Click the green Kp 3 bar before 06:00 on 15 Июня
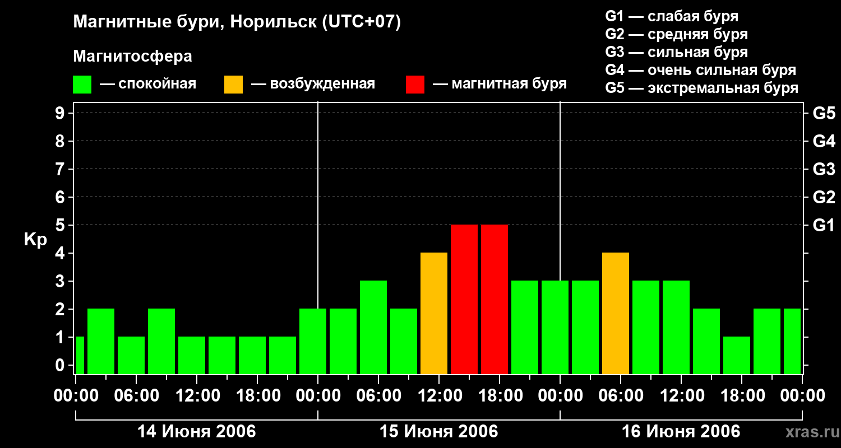The image size is (841, 448). pyautogui.click(x=373, y=327)
